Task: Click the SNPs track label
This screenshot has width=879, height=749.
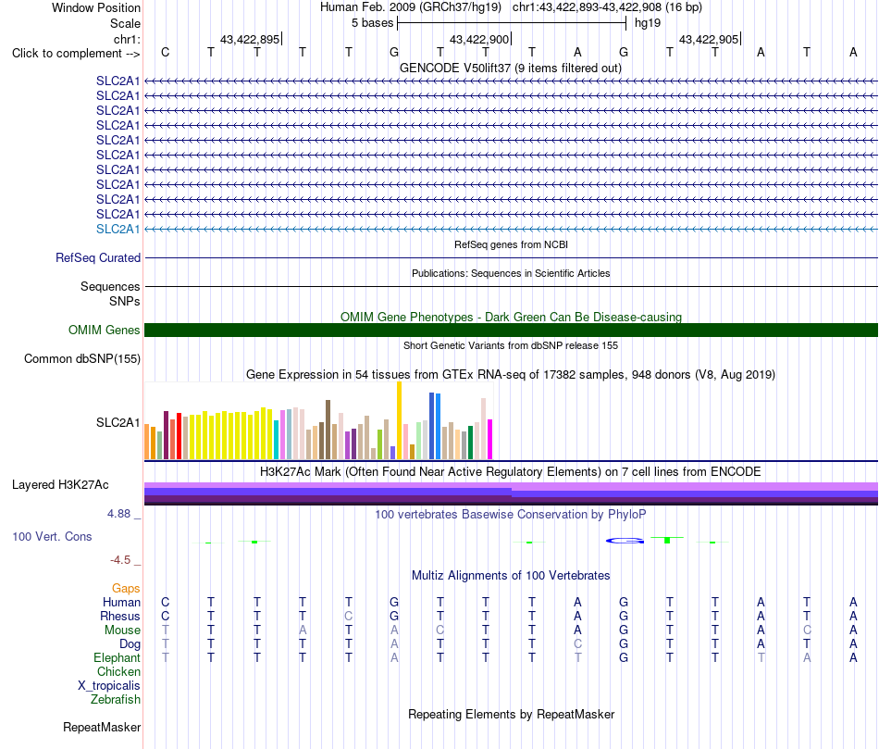Action: [125, 301]
